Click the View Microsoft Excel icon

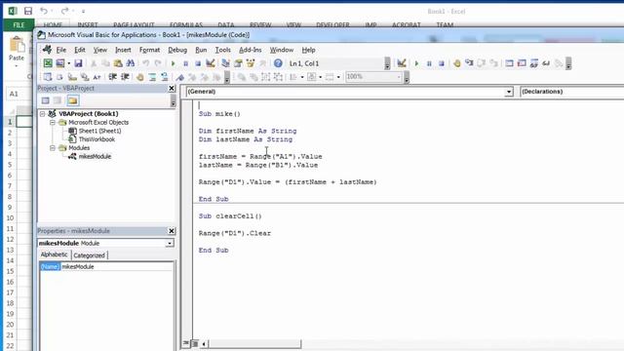point(48,63)
